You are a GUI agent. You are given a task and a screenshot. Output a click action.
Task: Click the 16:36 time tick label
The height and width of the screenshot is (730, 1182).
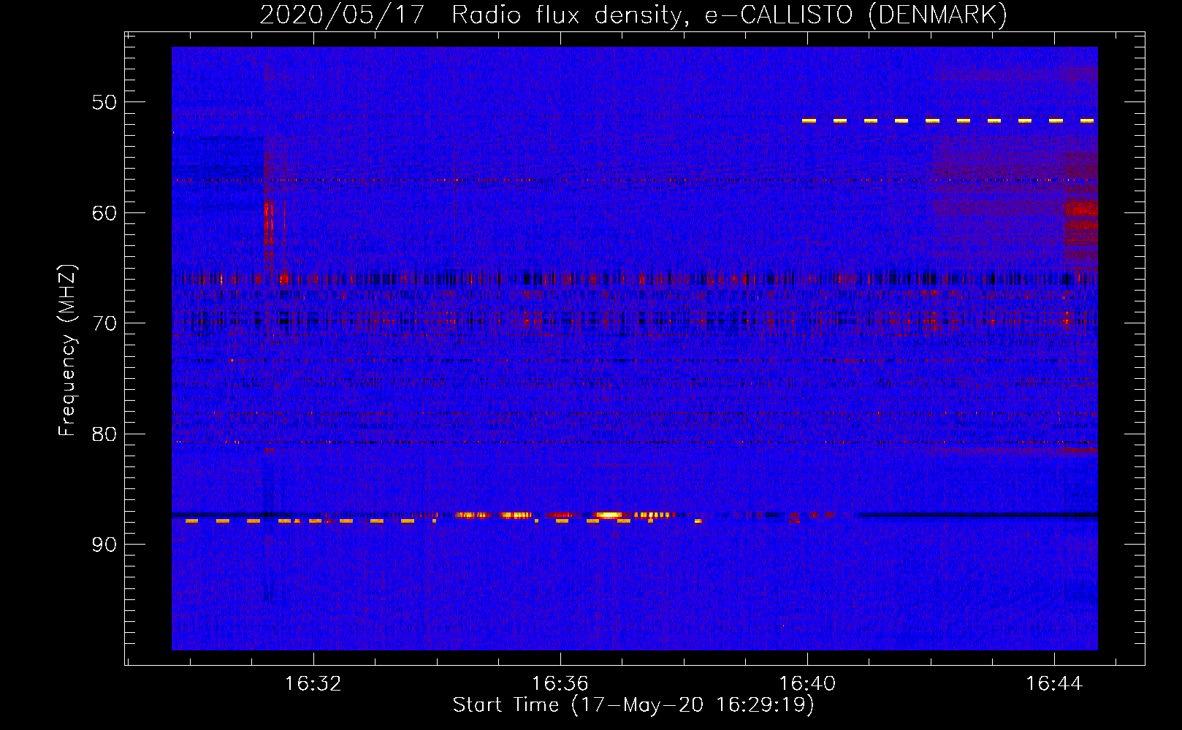(560, 683)
